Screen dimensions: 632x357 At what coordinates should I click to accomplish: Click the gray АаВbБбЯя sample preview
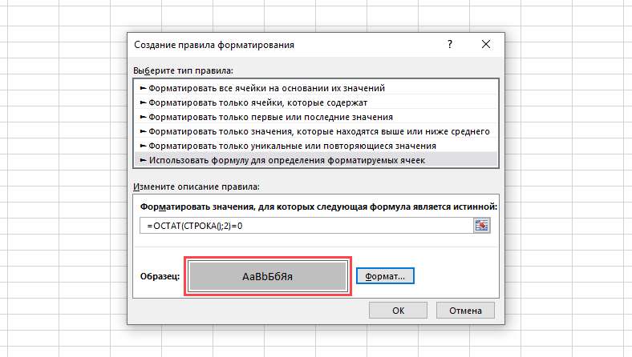tap(268, 276)
